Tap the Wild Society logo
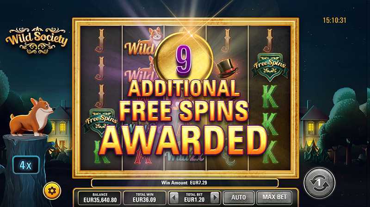This screenshot has height=207, width=370. [37, 40]
